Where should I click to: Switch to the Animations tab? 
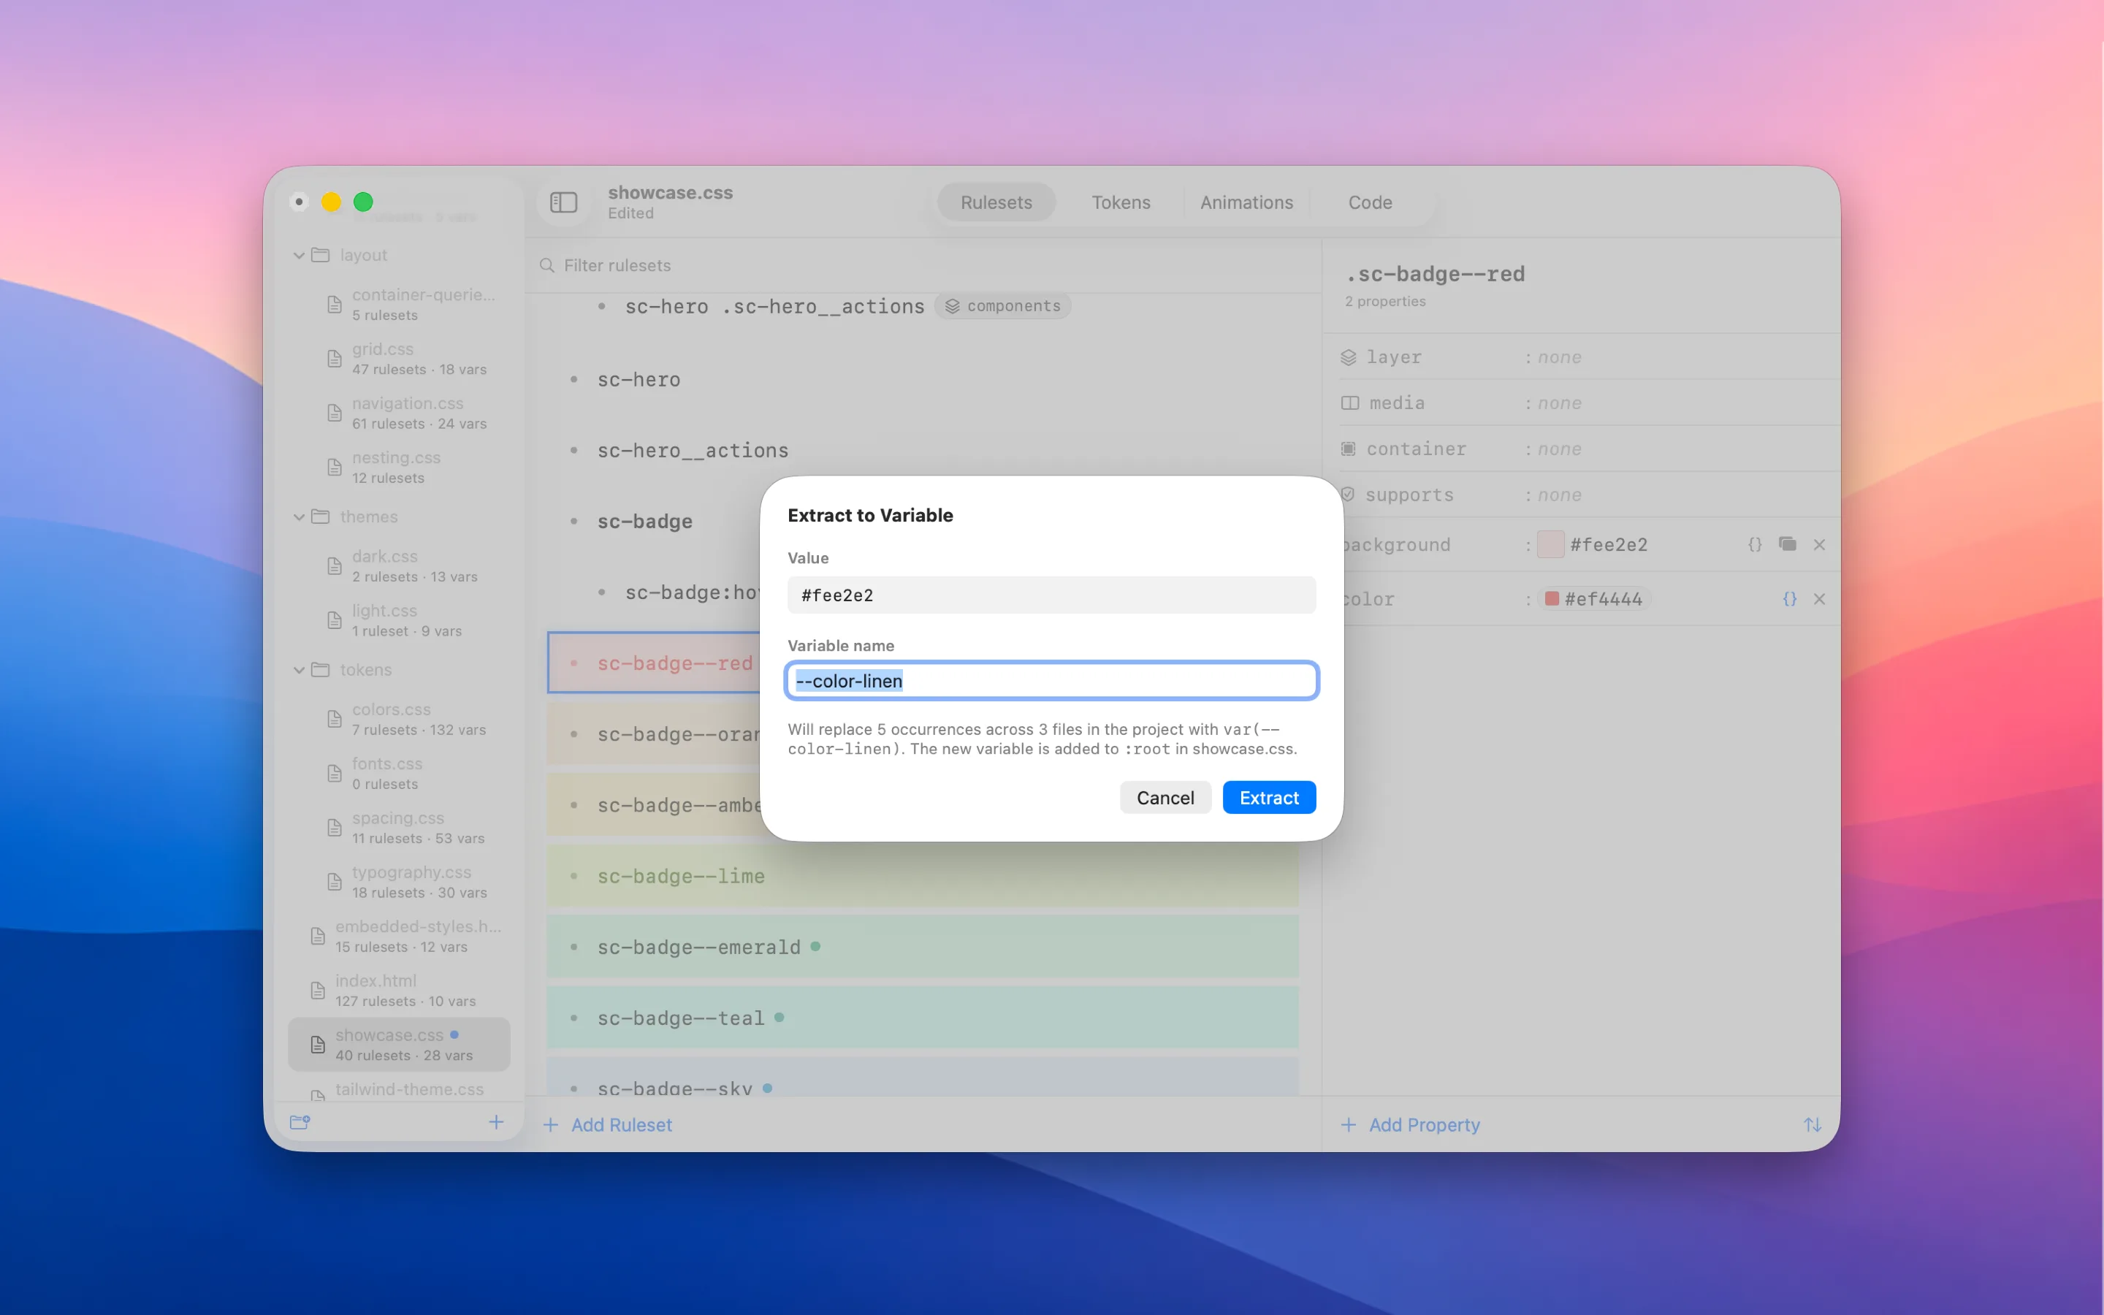pyautogui.click(x=1246, y=202)
